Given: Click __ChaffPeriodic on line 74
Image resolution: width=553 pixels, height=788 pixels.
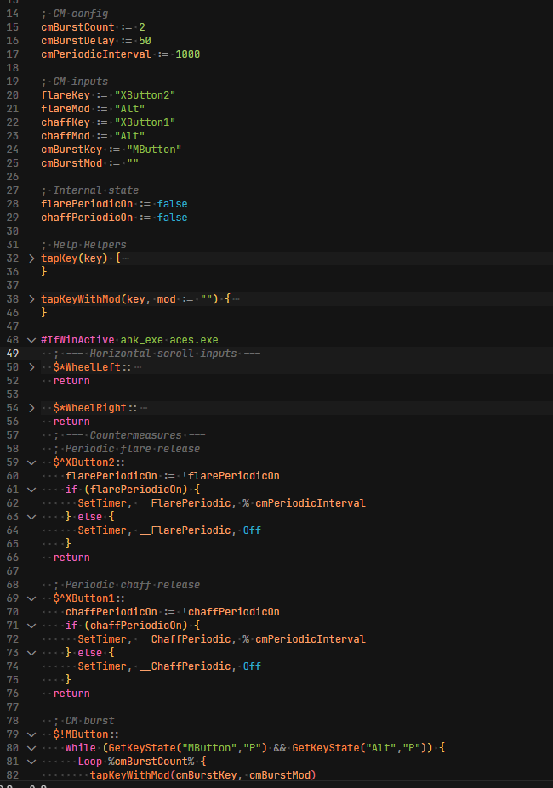Looking at the screenshot, I should [x=185, y=666].
